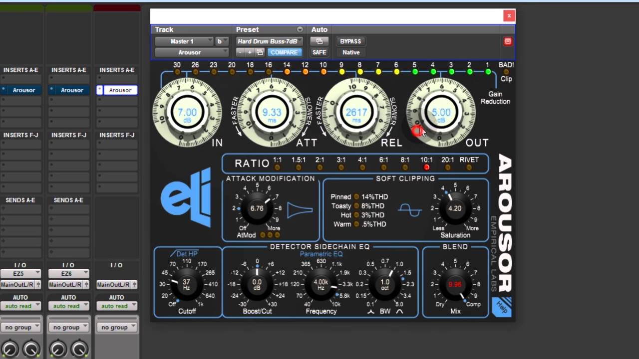639x359 pixels.
Task: Click the Frequency knob at 4.00k Hz
Action: tap(320, 285)
